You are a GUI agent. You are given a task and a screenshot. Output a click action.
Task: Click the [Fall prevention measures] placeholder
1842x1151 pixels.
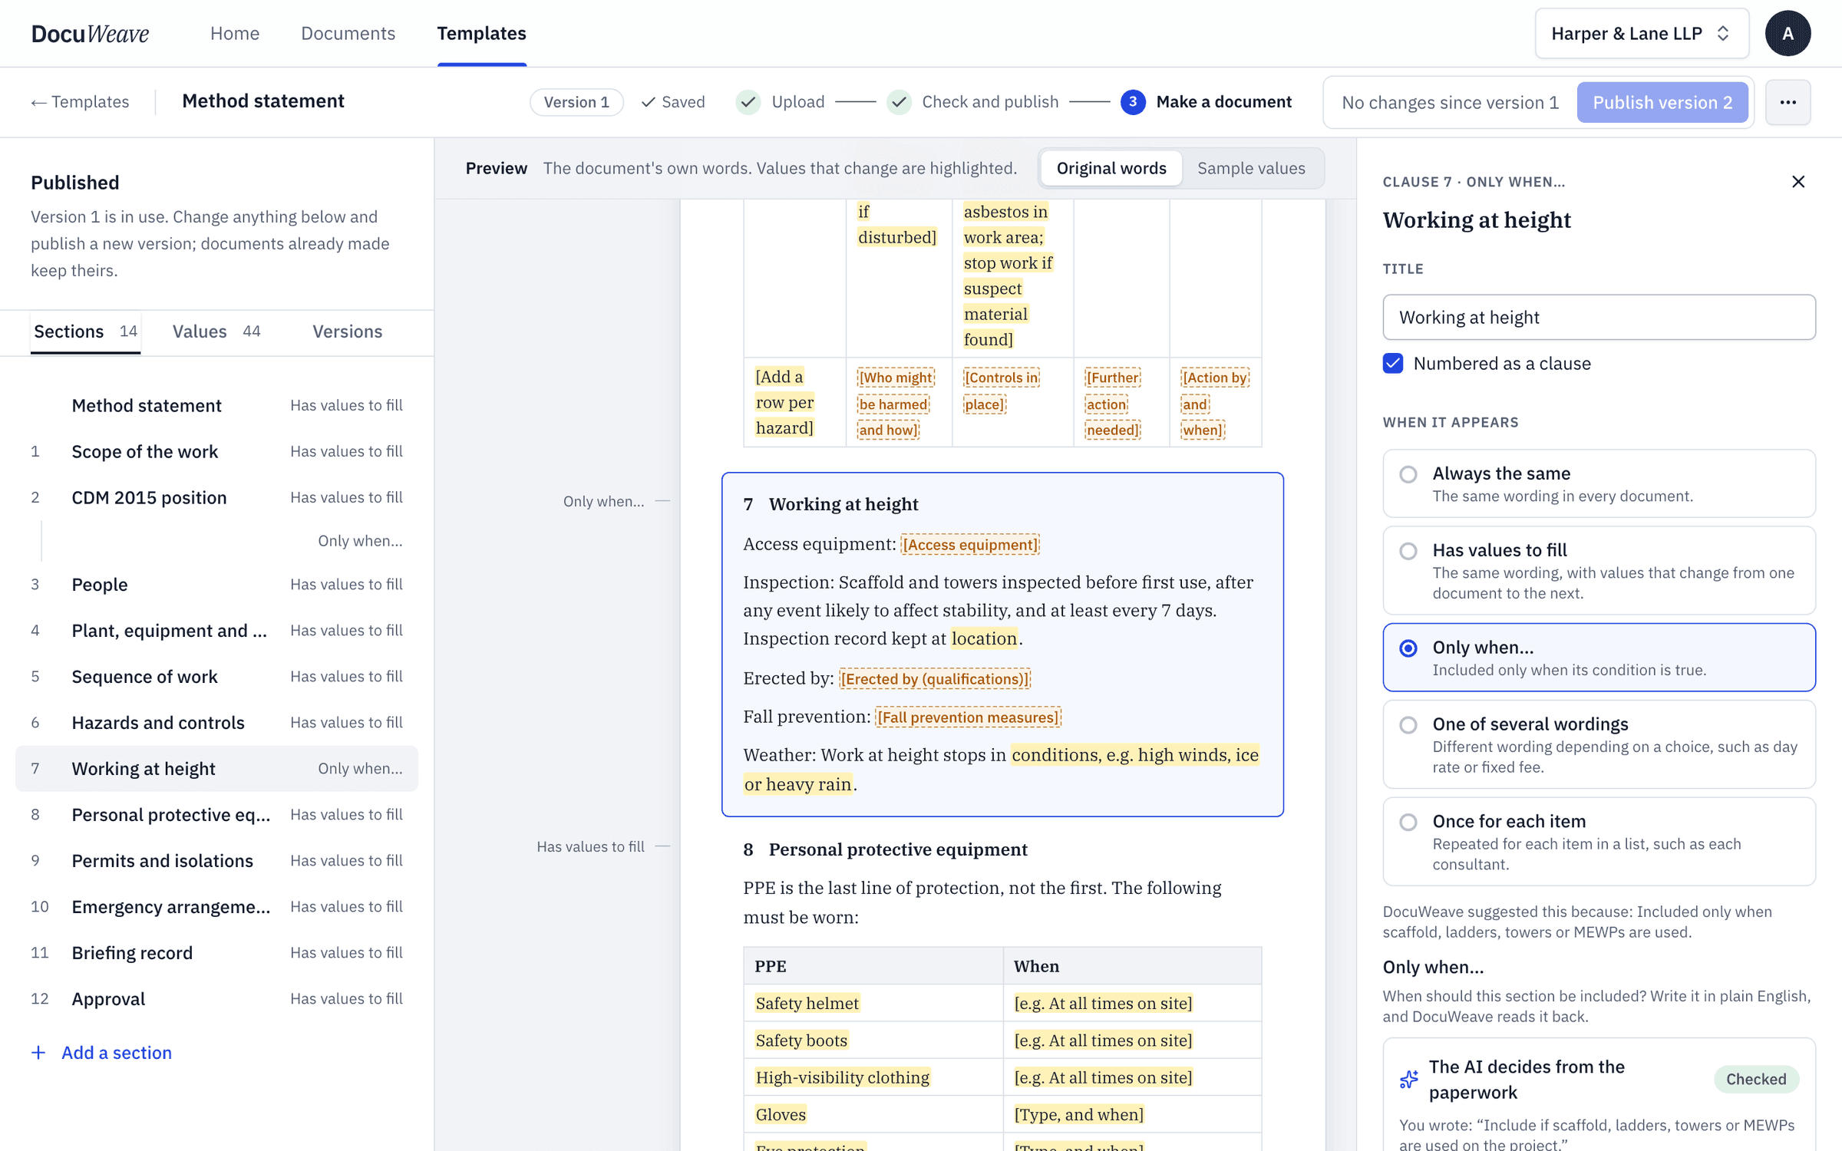click(x=968, y=717)
